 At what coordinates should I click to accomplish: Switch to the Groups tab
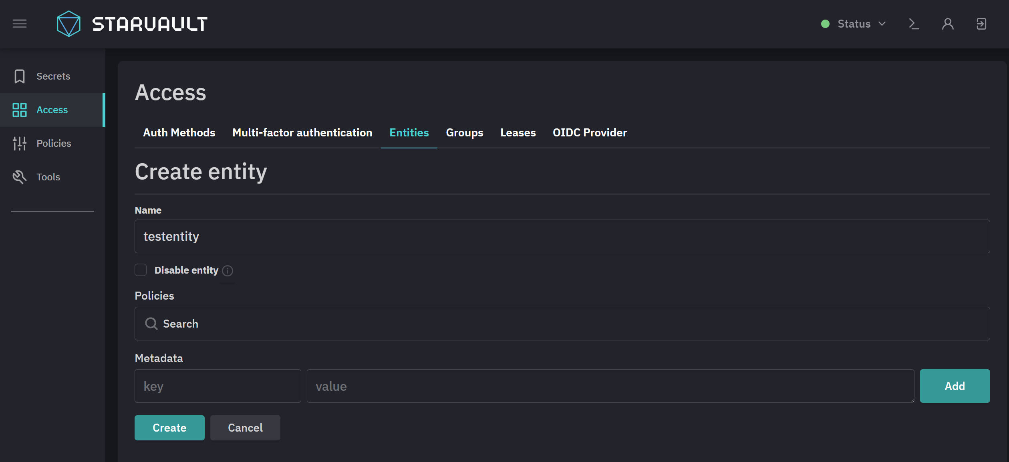(x=465, y=133)
